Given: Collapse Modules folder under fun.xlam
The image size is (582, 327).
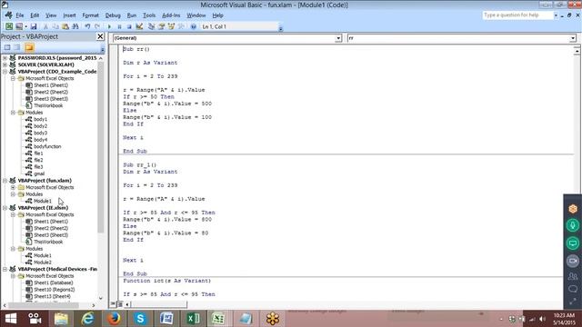Looking at the screenshot, I should click(x=13, y=194).
